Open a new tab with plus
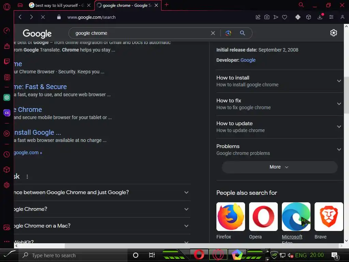 pos(166,5)
